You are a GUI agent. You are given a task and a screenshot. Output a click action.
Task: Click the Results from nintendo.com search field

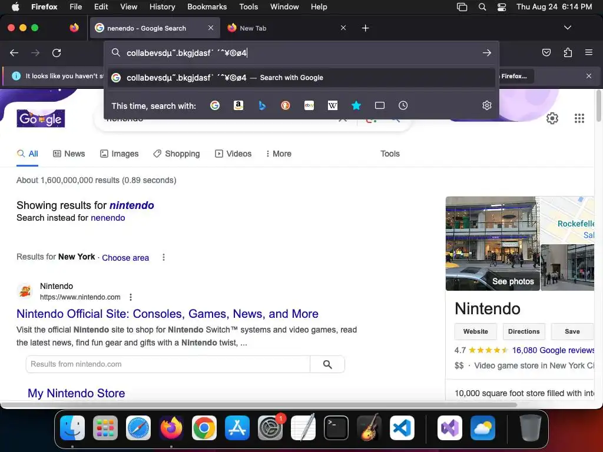tap(168, 364)
